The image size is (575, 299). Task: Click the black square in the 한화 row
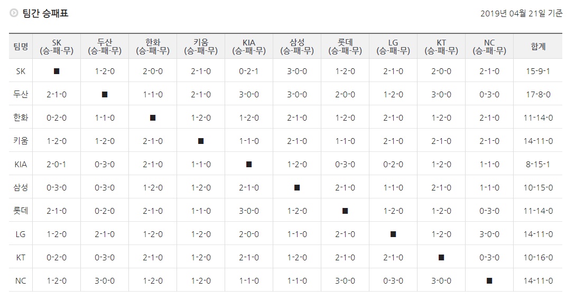[x=153, y=118]
